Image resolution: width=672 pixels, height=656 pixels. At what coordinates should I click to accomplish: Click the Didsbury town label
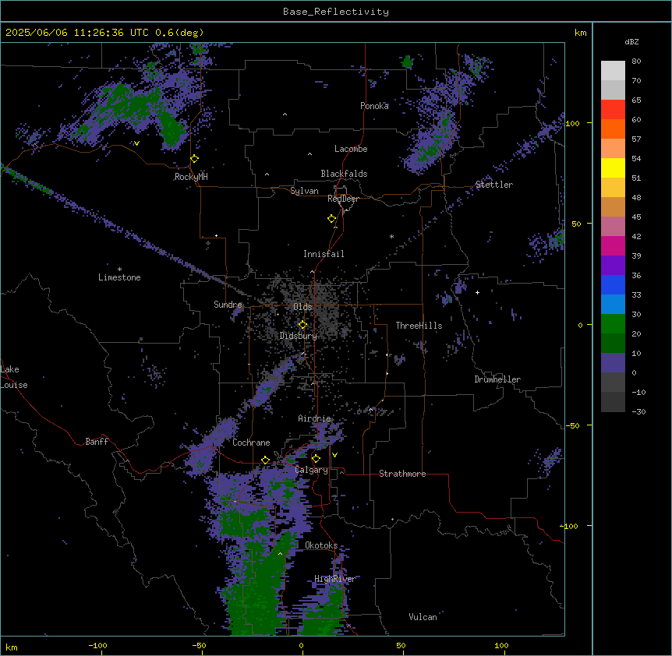pyautogui.click(x=299, y=336)
